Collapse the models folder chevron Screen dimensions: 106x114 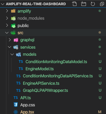pyautogui.click(x=12, y=54)
